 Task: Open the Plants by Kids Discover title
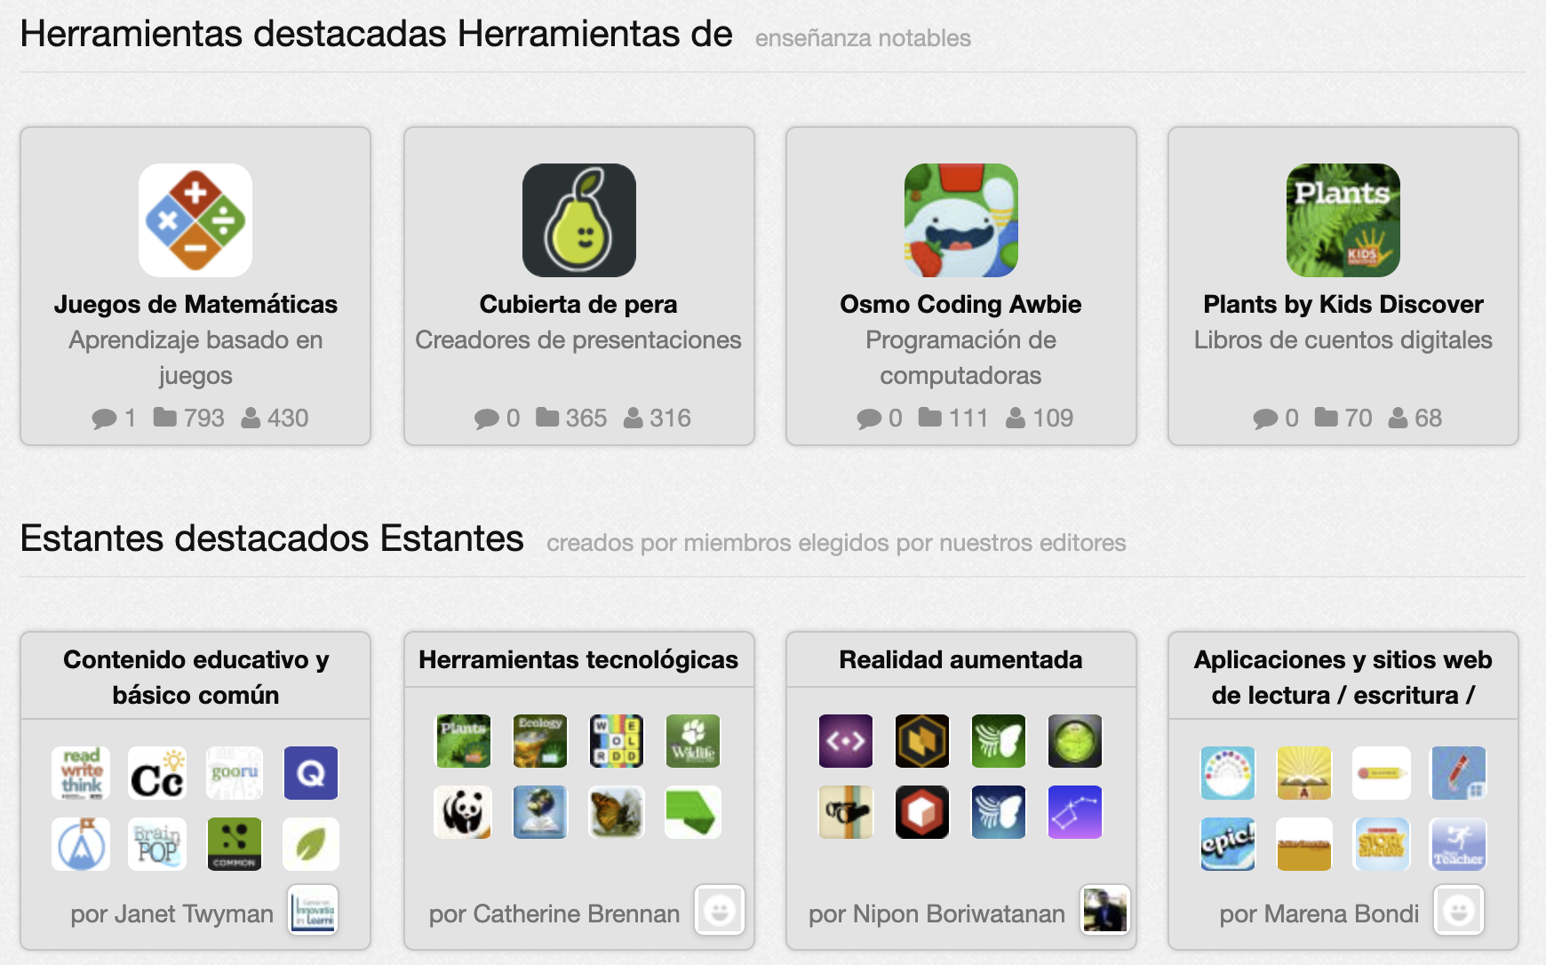1343,304
